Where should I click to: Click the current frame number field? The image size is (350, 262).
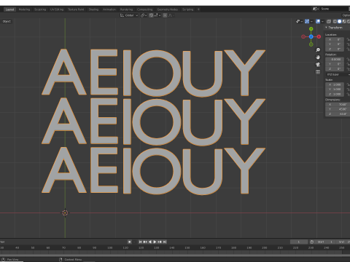click(299, 242)
